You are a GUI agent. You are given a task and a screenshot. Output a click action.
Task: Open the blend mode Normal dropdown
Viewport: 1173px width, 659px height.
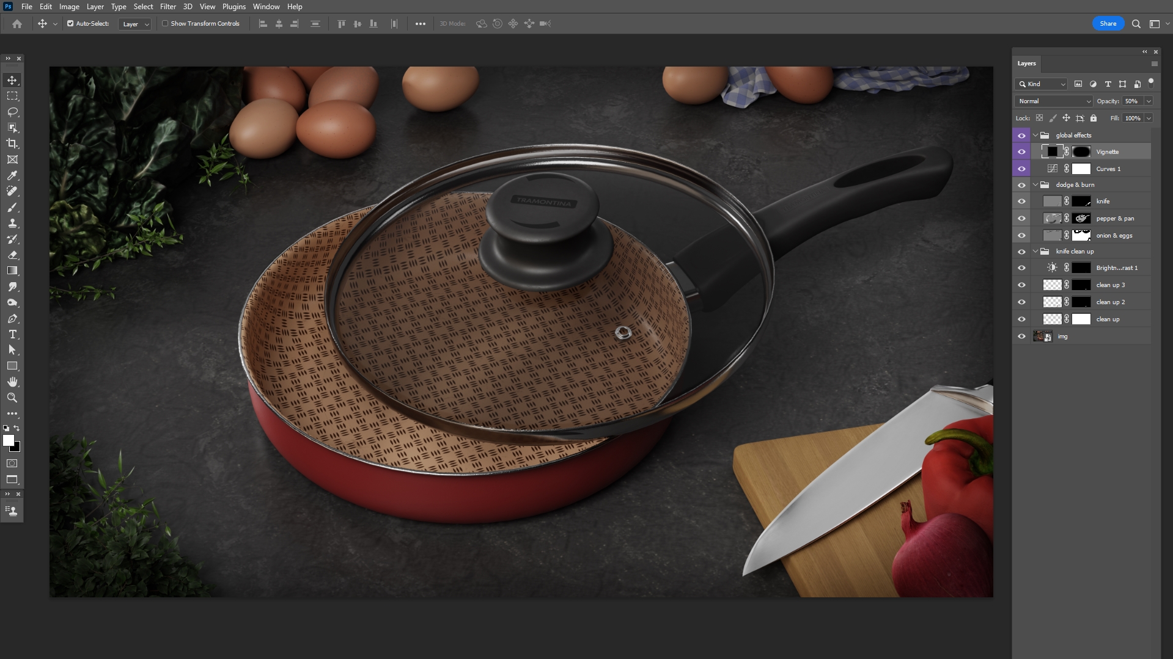pyautogui.click(x=1054, y=101)
